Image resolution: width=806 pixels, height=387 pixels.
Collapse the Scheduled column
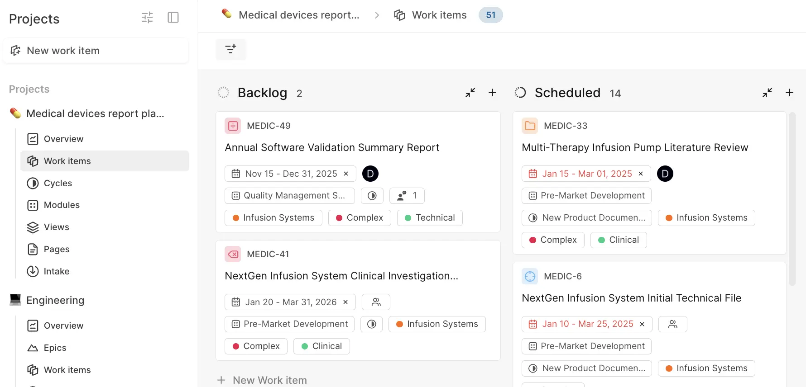pos(767,93)
